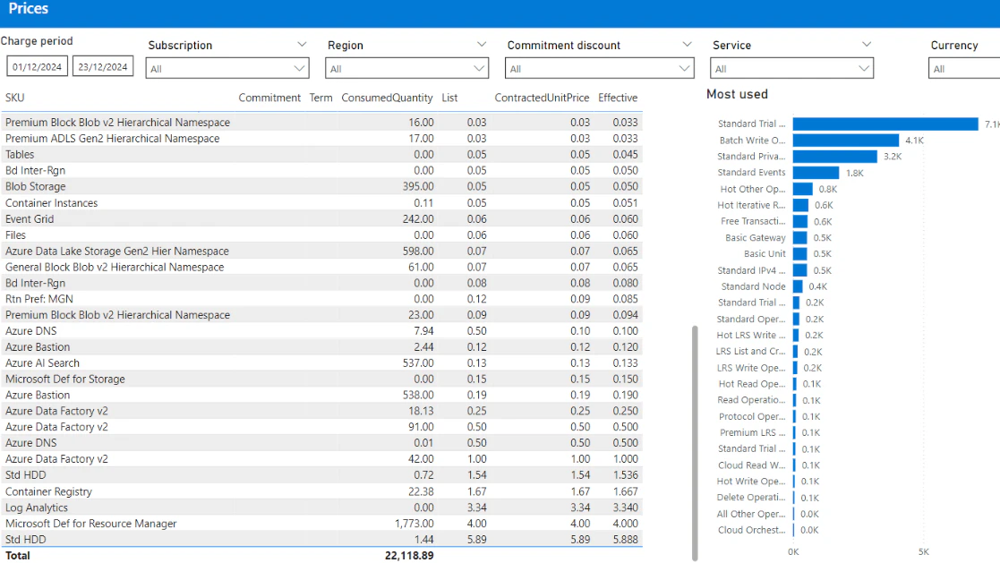Viewport: 1000px width, 563px height.
Task: Click the 'LRS List and Cr...' chart label
Action: tap(750, 352)
